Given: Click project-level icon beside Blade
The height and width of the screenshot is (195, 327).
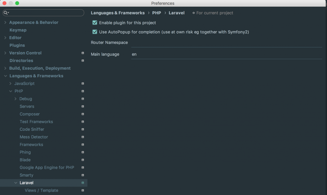Looking at the screenshot, I should click(x=83, y=160).
